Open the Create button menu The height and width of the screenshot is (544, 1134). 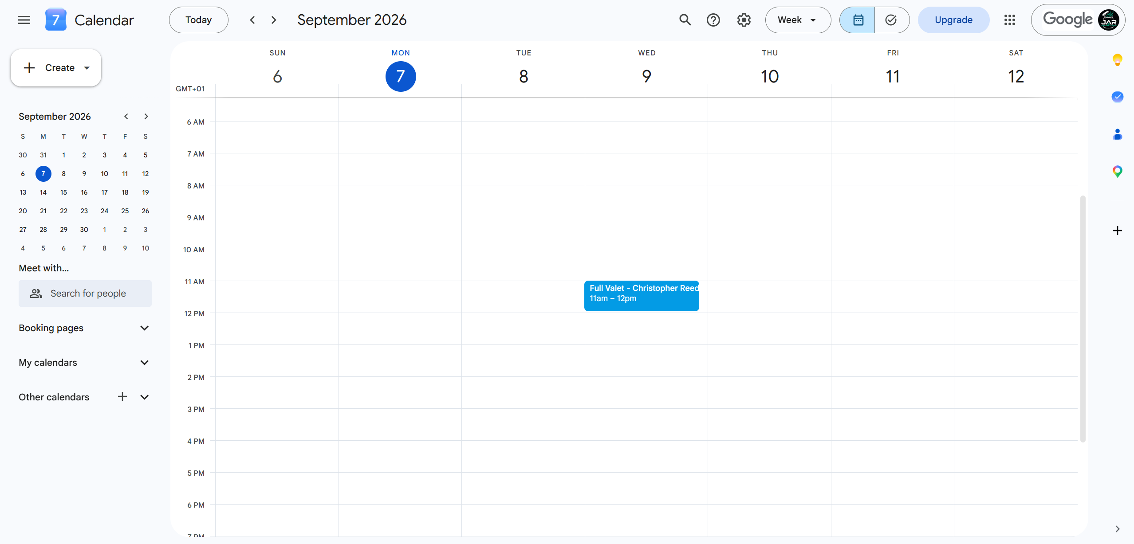[x=56, y=68]
